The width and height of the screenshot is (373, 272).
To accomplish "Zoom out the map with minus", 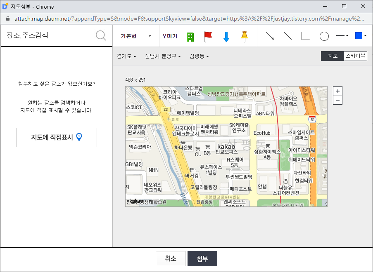I will (337, 100).
